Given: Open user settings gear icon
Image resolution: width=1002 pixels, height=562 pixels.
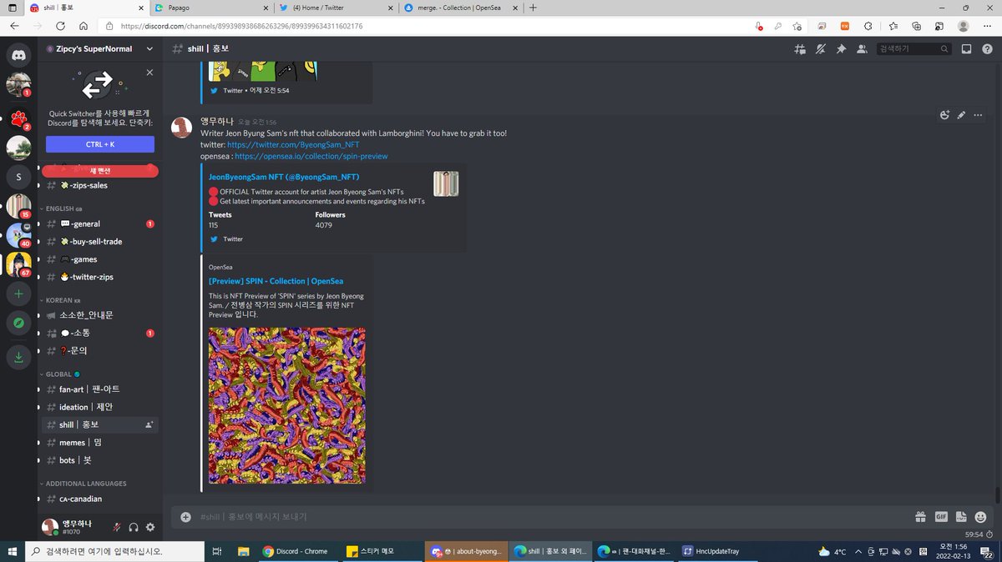Looking at the screenshot, I should tap(150, 527).
